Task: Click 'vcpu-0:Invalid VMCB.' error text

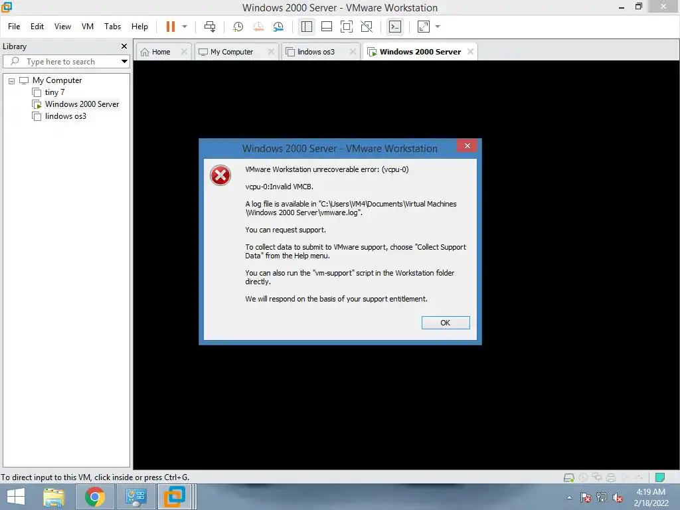Action: (x=279, y=187)
